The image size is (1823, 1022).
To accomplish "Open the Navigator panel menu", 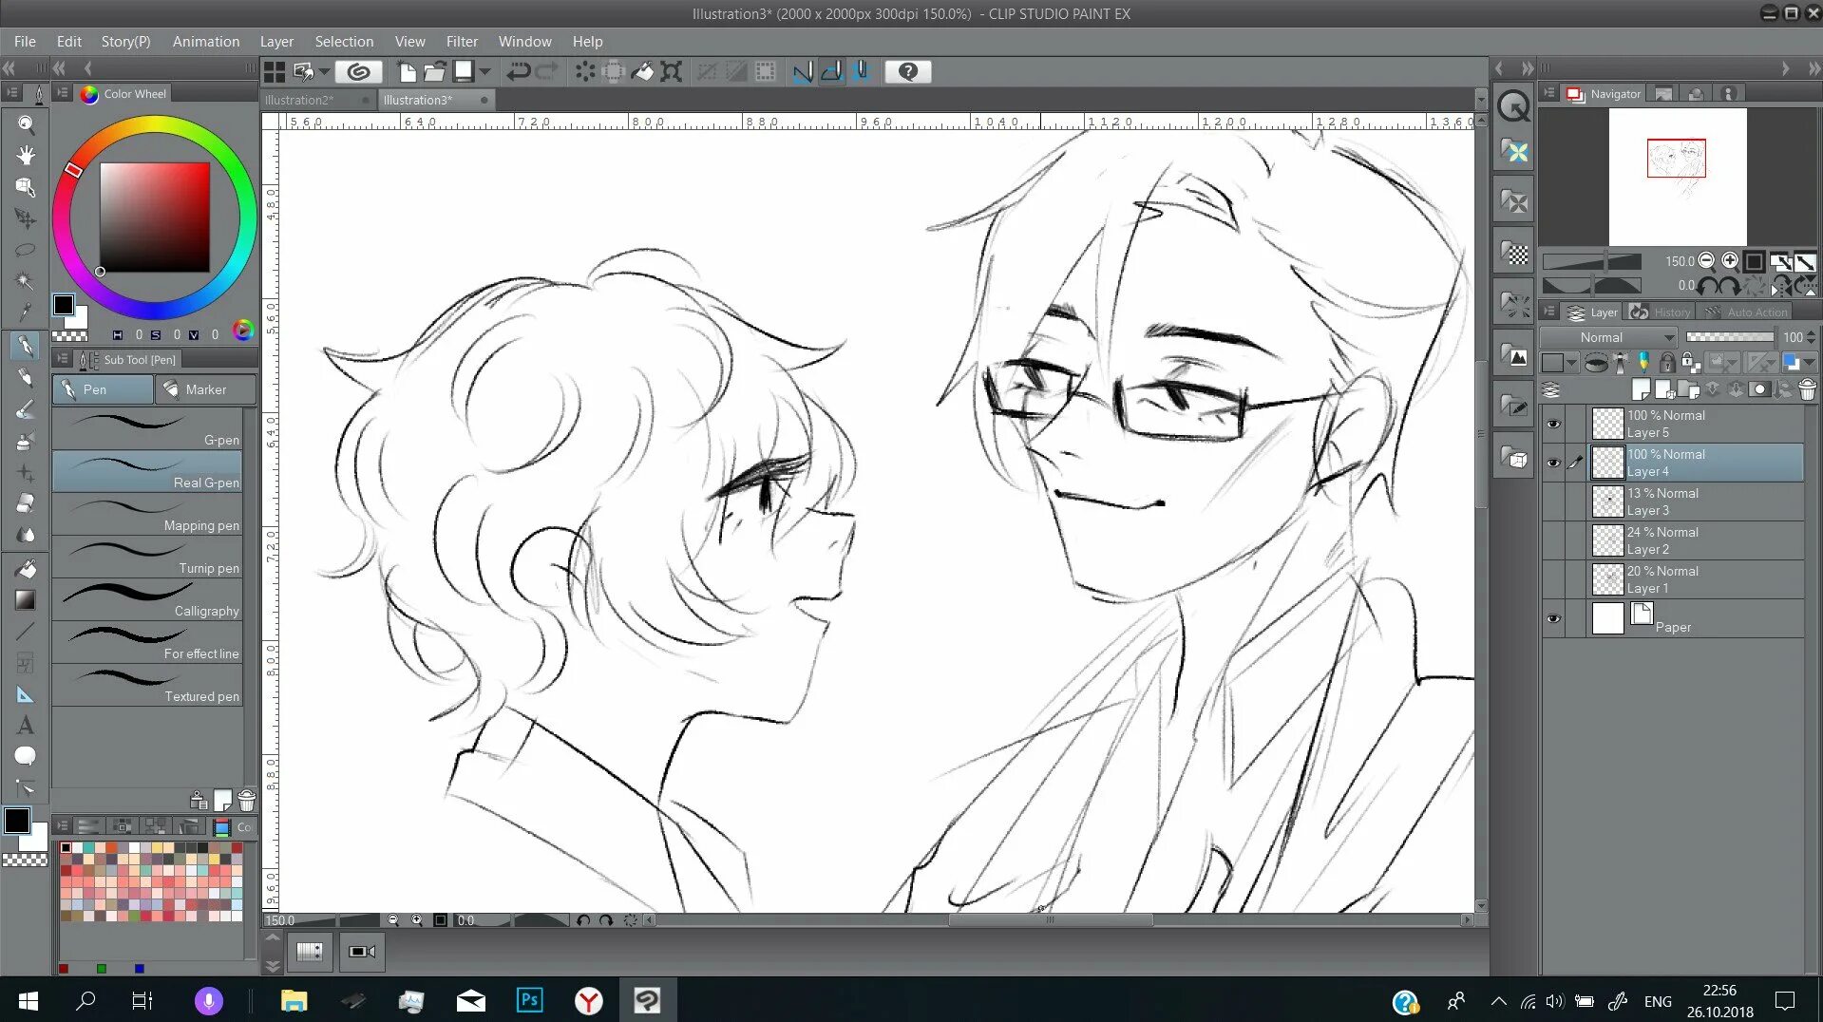I will (1549, 93).
